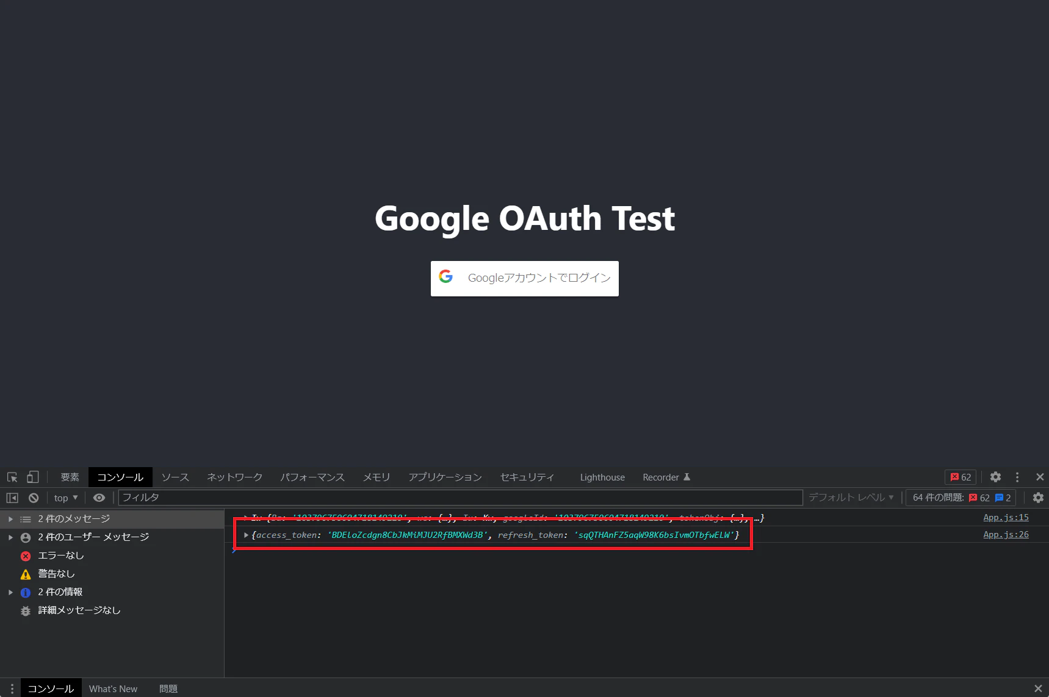Open the 要素 tab
Viewport: 1049px width, 697px height.
coord(70,477)
